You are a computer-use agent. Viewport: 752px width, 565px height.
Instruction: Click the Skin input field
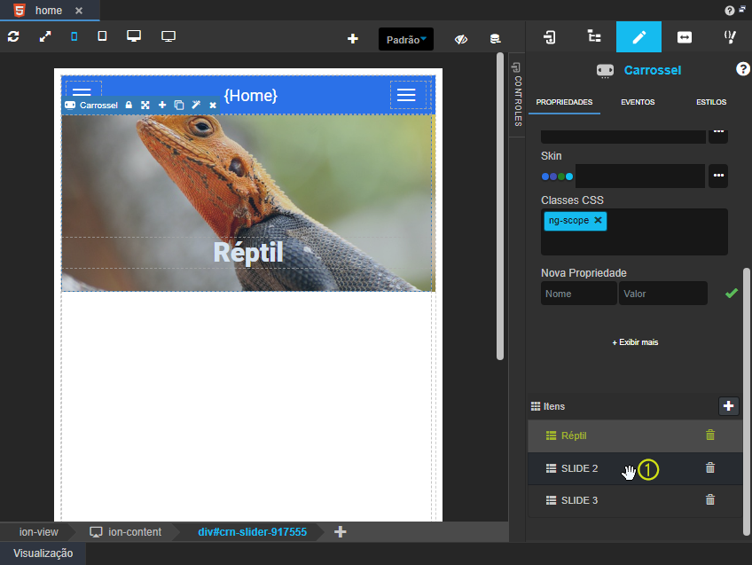[640, 176]
